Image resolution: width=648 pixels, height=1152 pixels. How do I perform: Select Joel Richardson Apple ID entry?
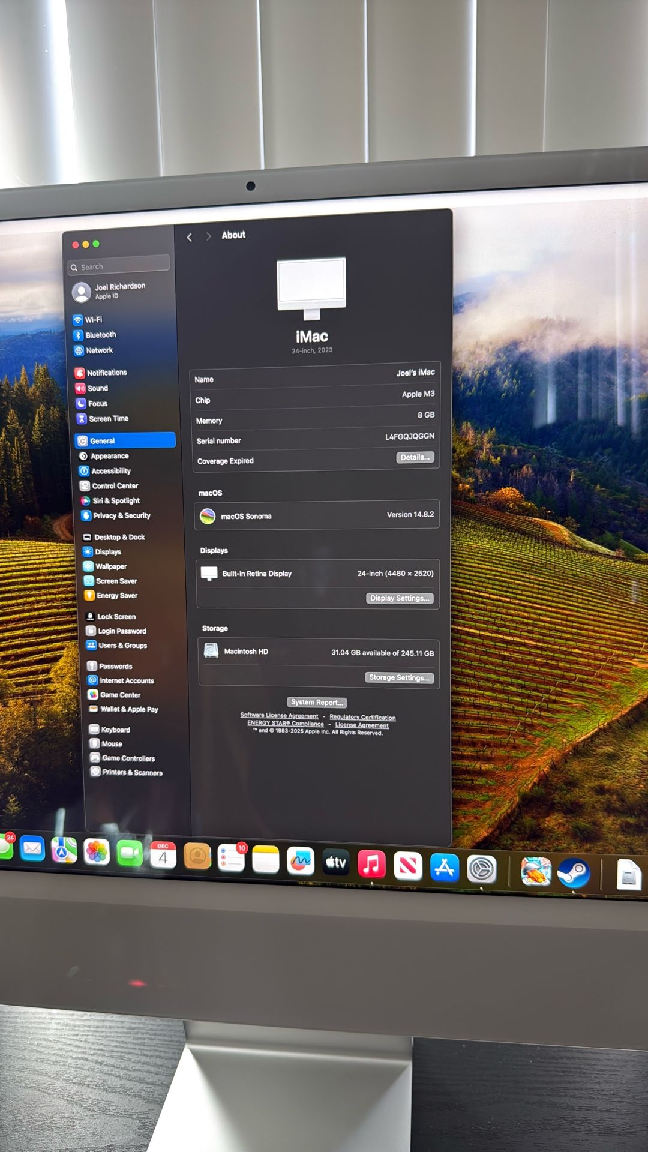pyautogui.click(x=119, y=291)
